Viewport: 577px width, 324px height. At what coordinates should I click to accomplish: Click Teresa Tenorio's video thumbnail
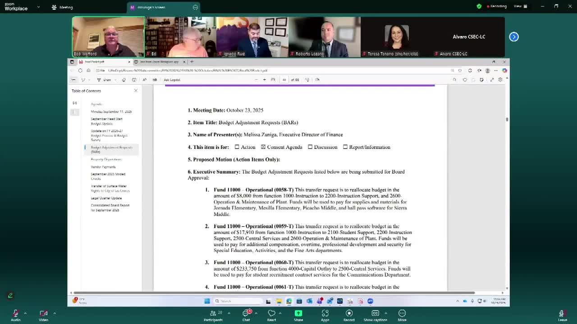pyautogui.click(x=397, y=37)
